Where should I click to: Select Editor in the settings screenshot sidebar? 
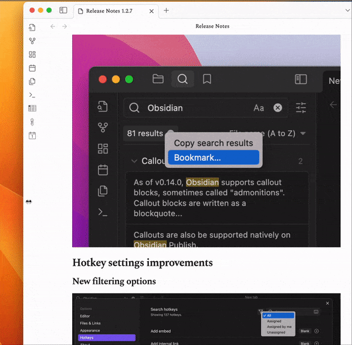tap(85, 316)
